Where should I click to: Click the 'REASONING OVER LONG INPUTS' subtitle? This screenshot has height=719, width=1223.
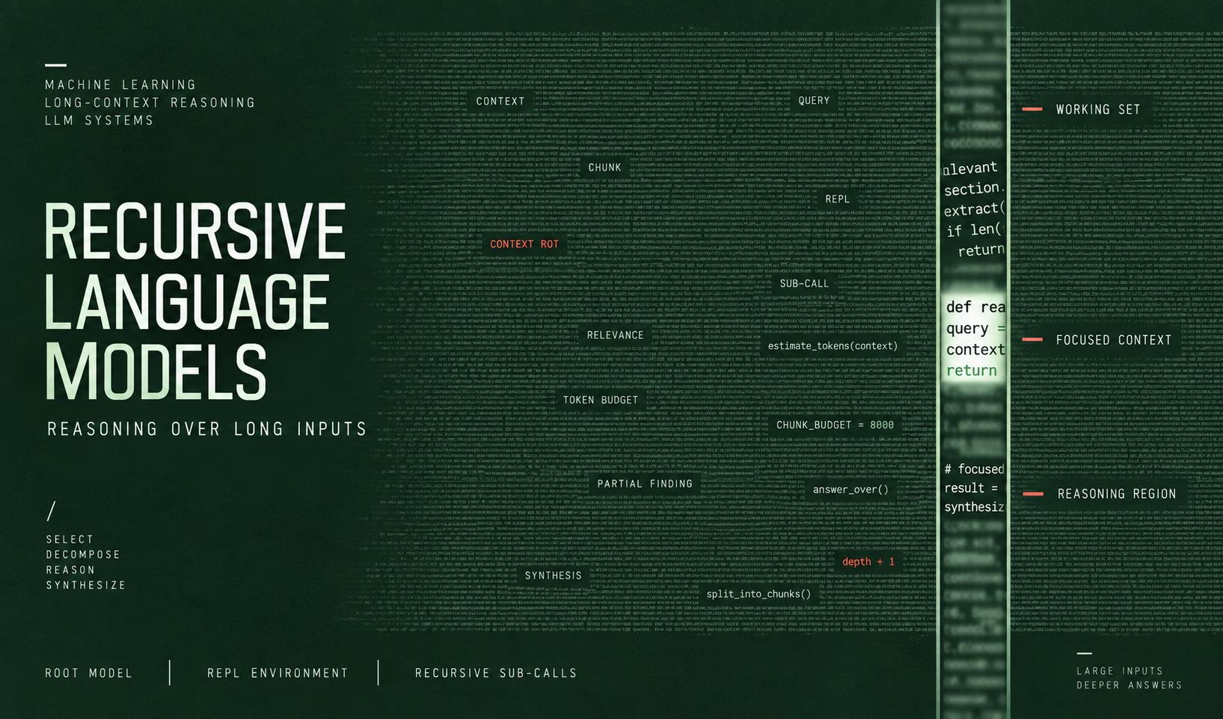[x=207, y=429]
